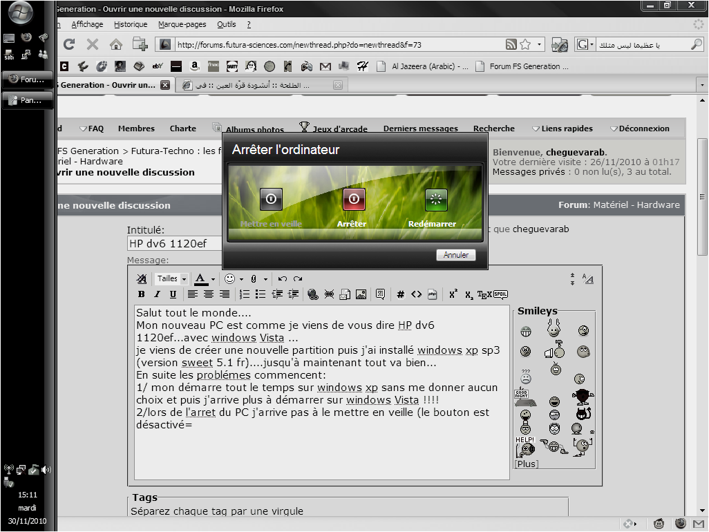Cancel the shutdown dialog with Annuler
Viewport: 709px width, 532px height.
point(456,255)
